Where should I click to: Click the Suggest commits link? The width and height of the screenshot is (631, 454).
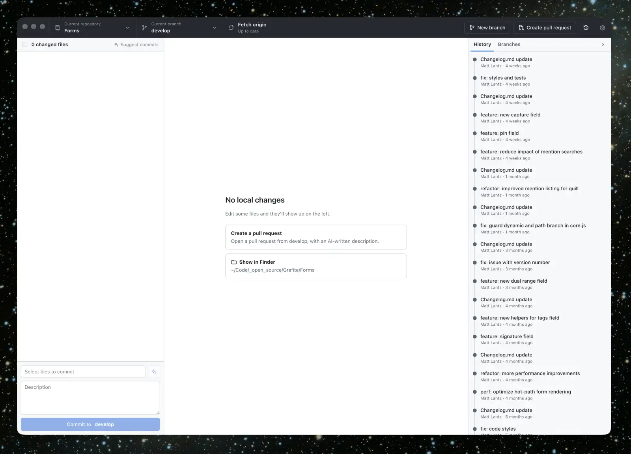click(x=136, y=45)
